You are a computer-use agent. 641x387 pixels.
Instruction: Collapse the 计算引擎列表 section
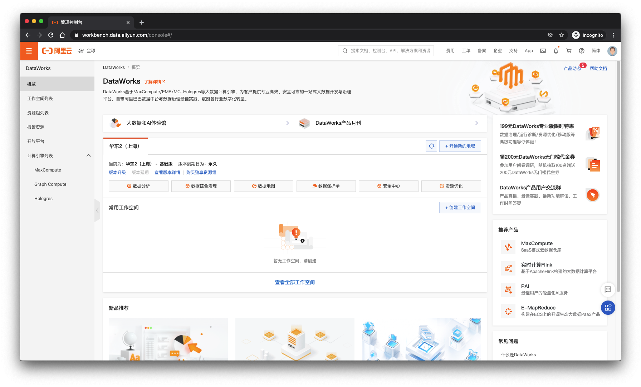88,155
